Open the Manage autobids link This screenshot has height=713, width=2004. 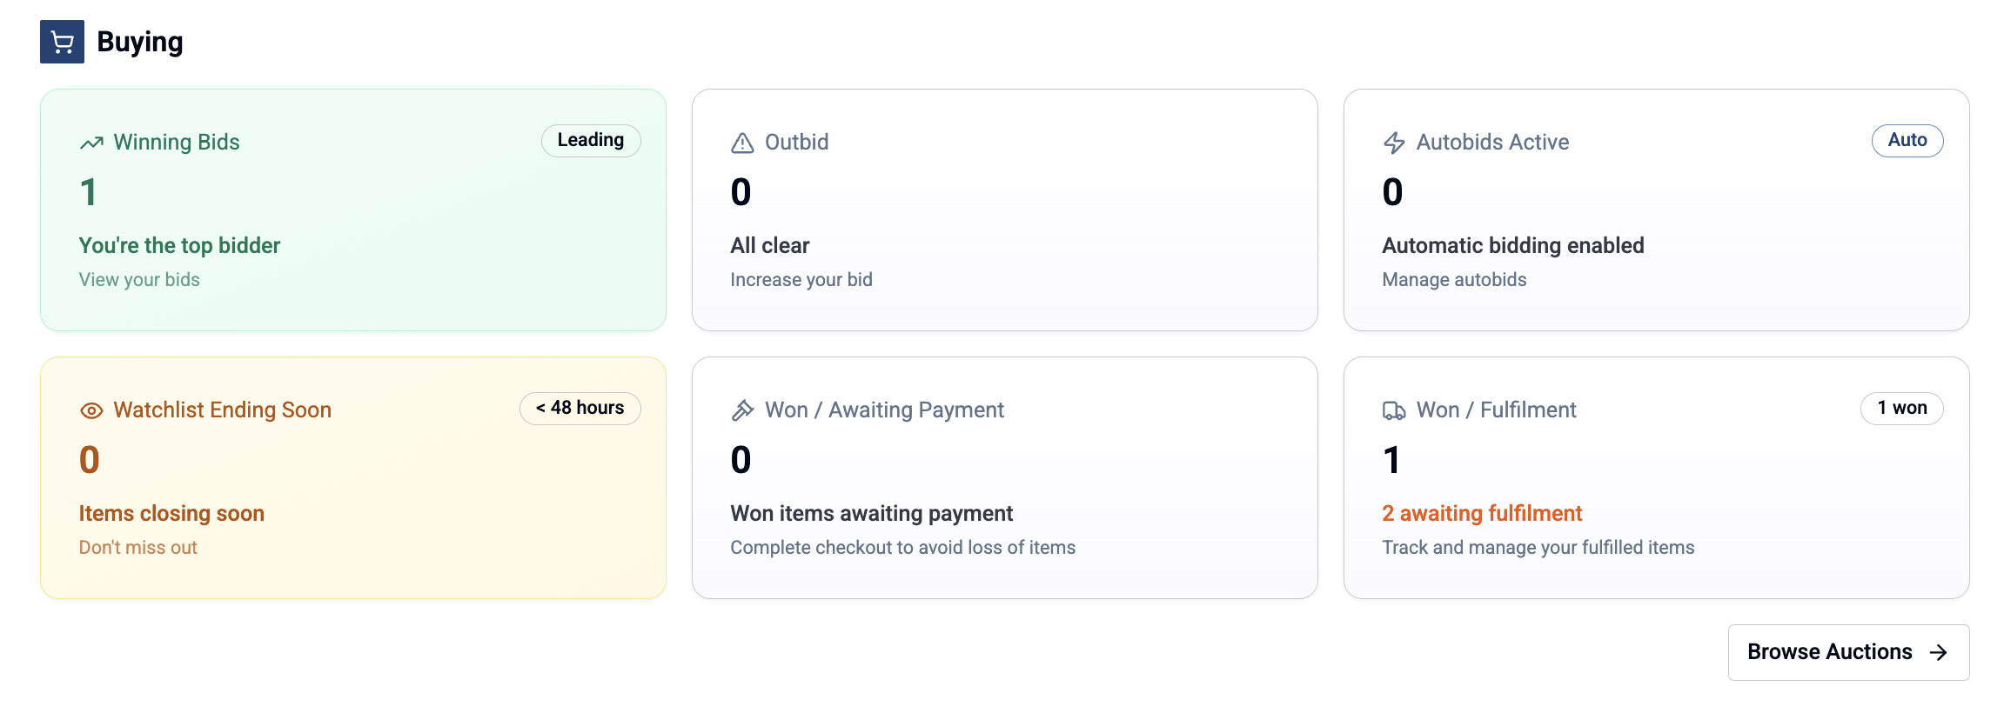1454,280
